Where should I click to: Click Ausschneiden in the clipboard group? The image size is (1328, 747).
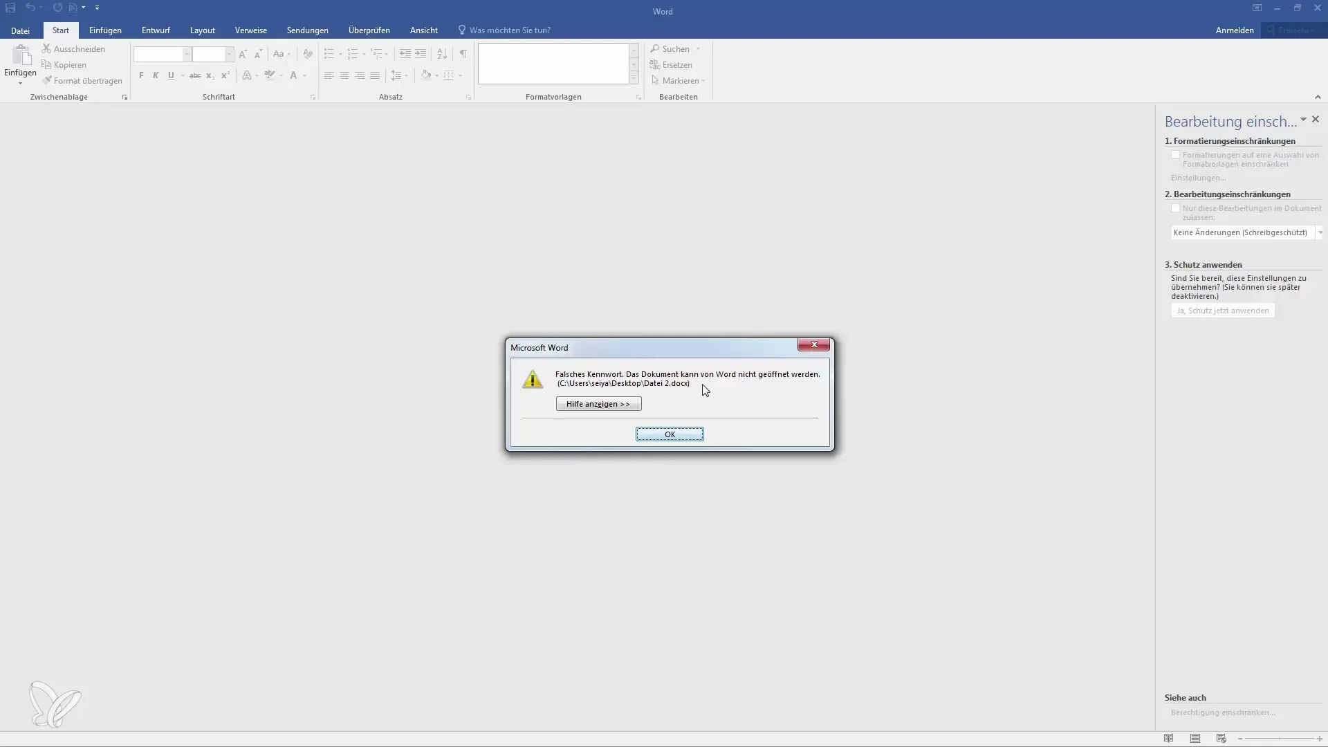click(x=73, y=49)
